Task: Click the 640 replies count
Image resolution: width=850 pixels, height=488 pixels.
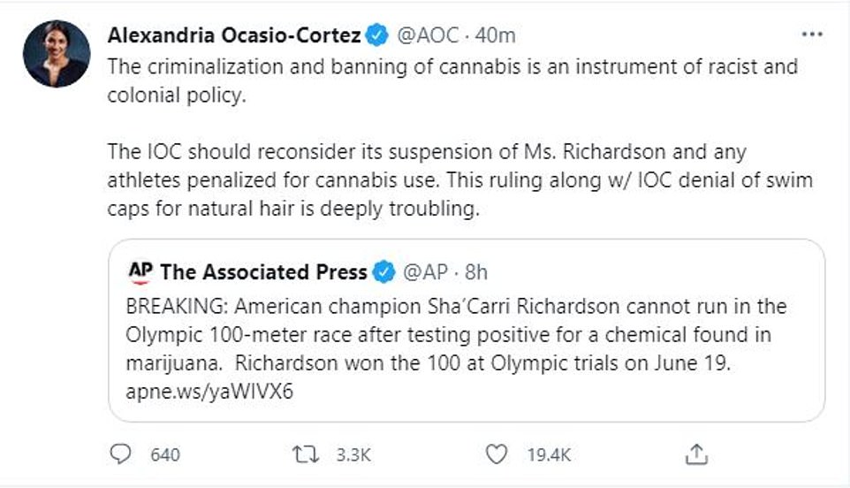Action: pyautogui.click(x=165, y=455)
